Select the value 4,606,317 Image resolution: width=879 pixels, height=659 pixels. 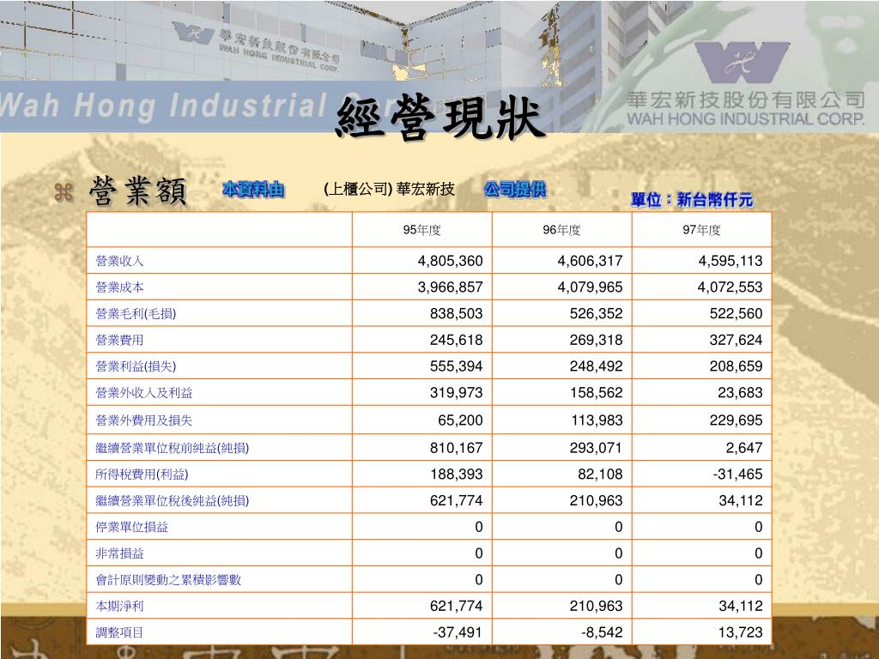tap(591, 261)
